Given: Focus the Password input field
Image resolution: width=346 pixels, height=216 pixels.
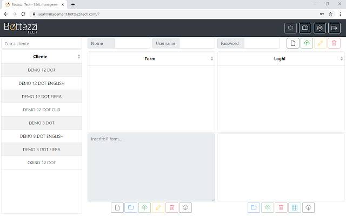Looking at the screenshot, I should point(262,43).
